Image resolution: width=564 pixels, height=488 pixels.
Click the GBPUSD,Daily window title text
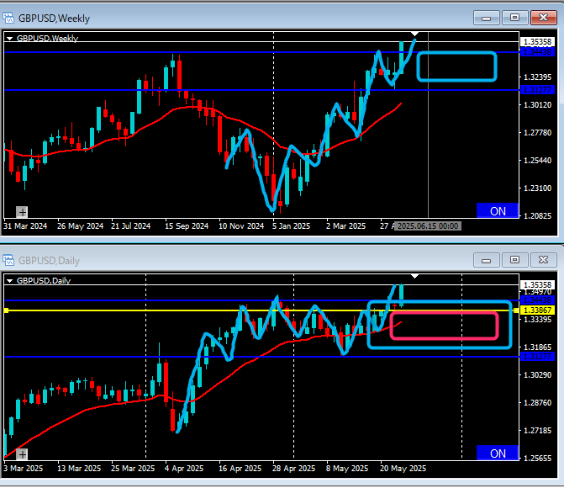[49, 260]
